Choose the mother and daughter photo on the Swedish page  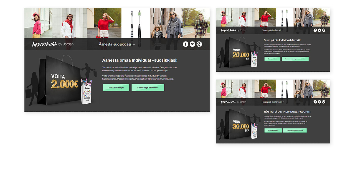coord(303,89)
